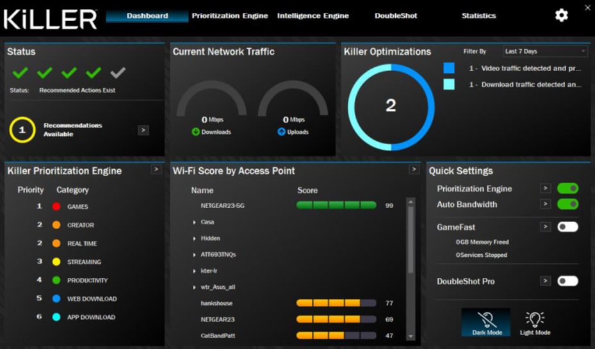Click the GAMES category label
The height and width of the screenshot is (349, 595).
click(77, 207)
